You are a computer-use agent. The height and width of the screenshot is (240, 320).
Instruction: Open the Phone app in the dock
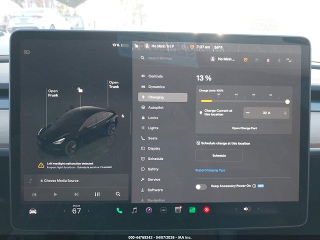(x=119, y=210)
